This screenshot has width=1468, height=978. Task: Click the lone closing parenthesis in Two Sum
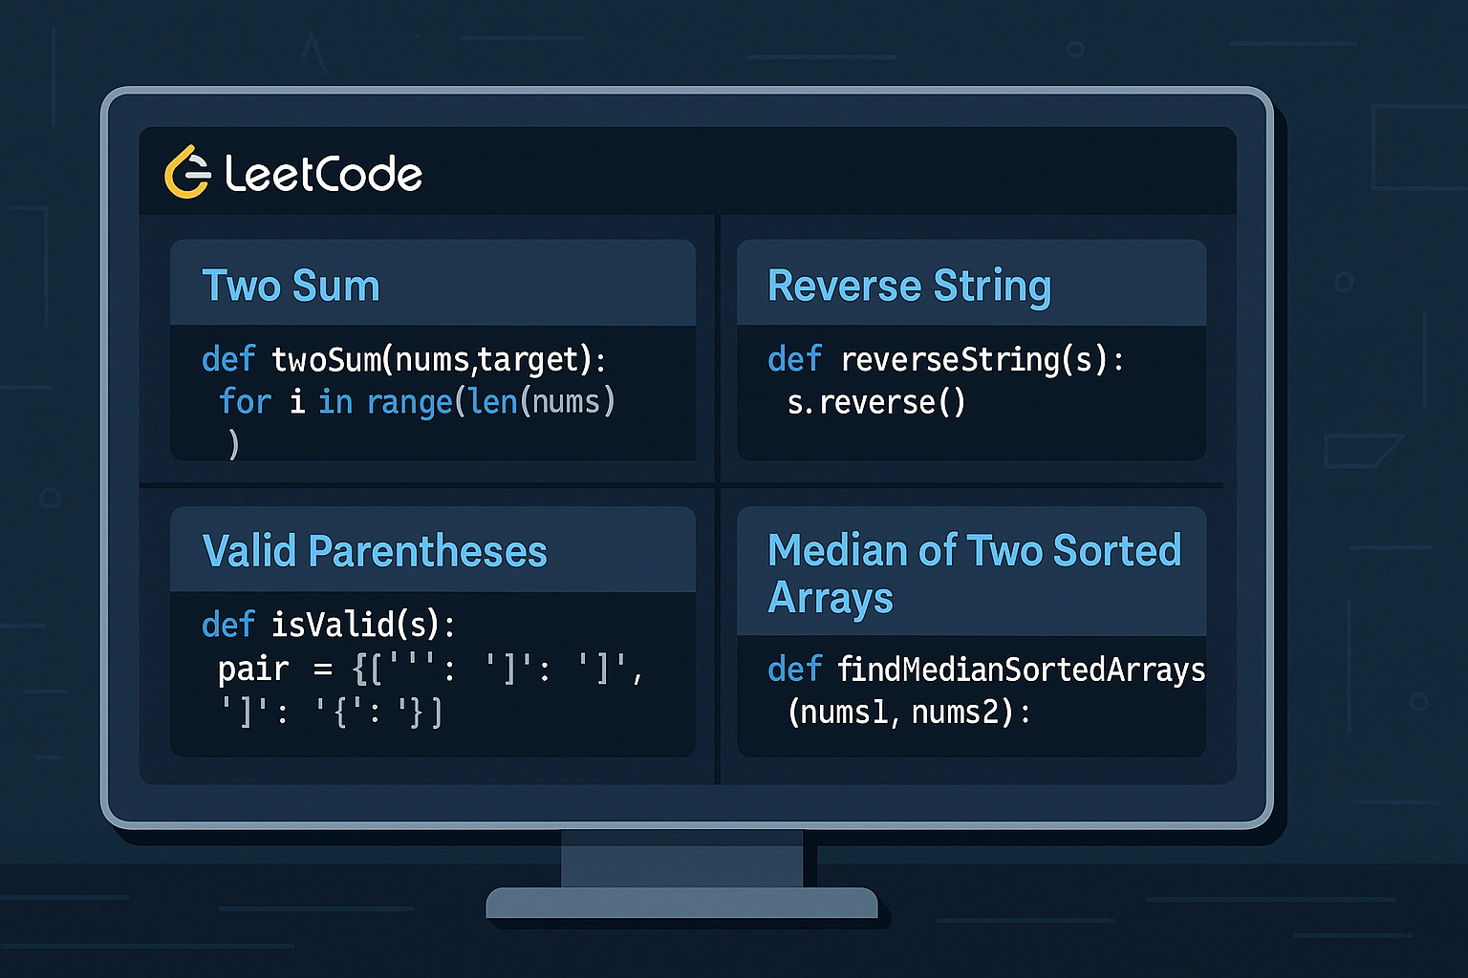tap(233, 444)
